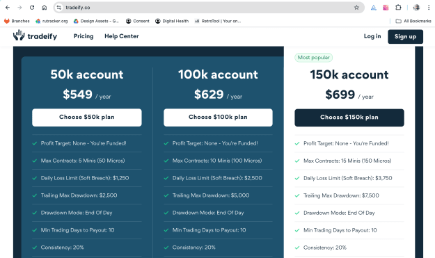Click the 100k account heading
This screenshot has height=258, width=435.
pyautogui.click(x=218, y=74)
